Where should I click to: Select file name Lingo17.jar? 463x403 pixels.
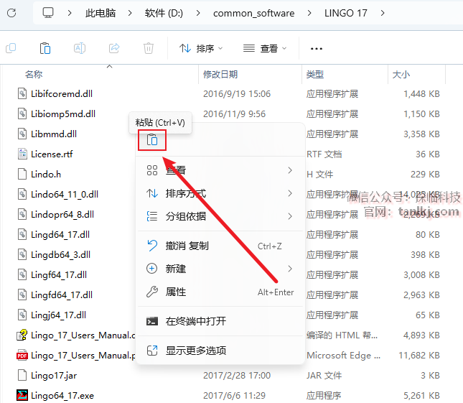[54, 375]
